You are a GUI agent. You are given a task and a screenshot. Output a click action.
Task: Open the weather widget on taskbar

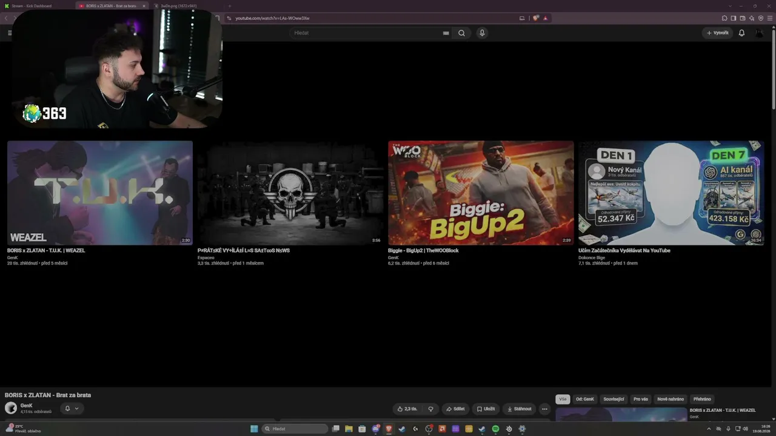24,429
